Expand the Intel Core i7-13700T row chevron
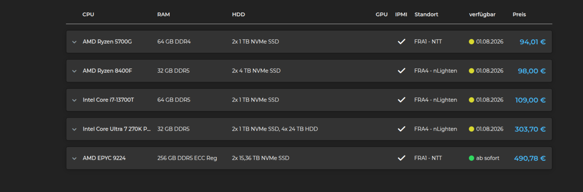 click(x=74, y=100)
